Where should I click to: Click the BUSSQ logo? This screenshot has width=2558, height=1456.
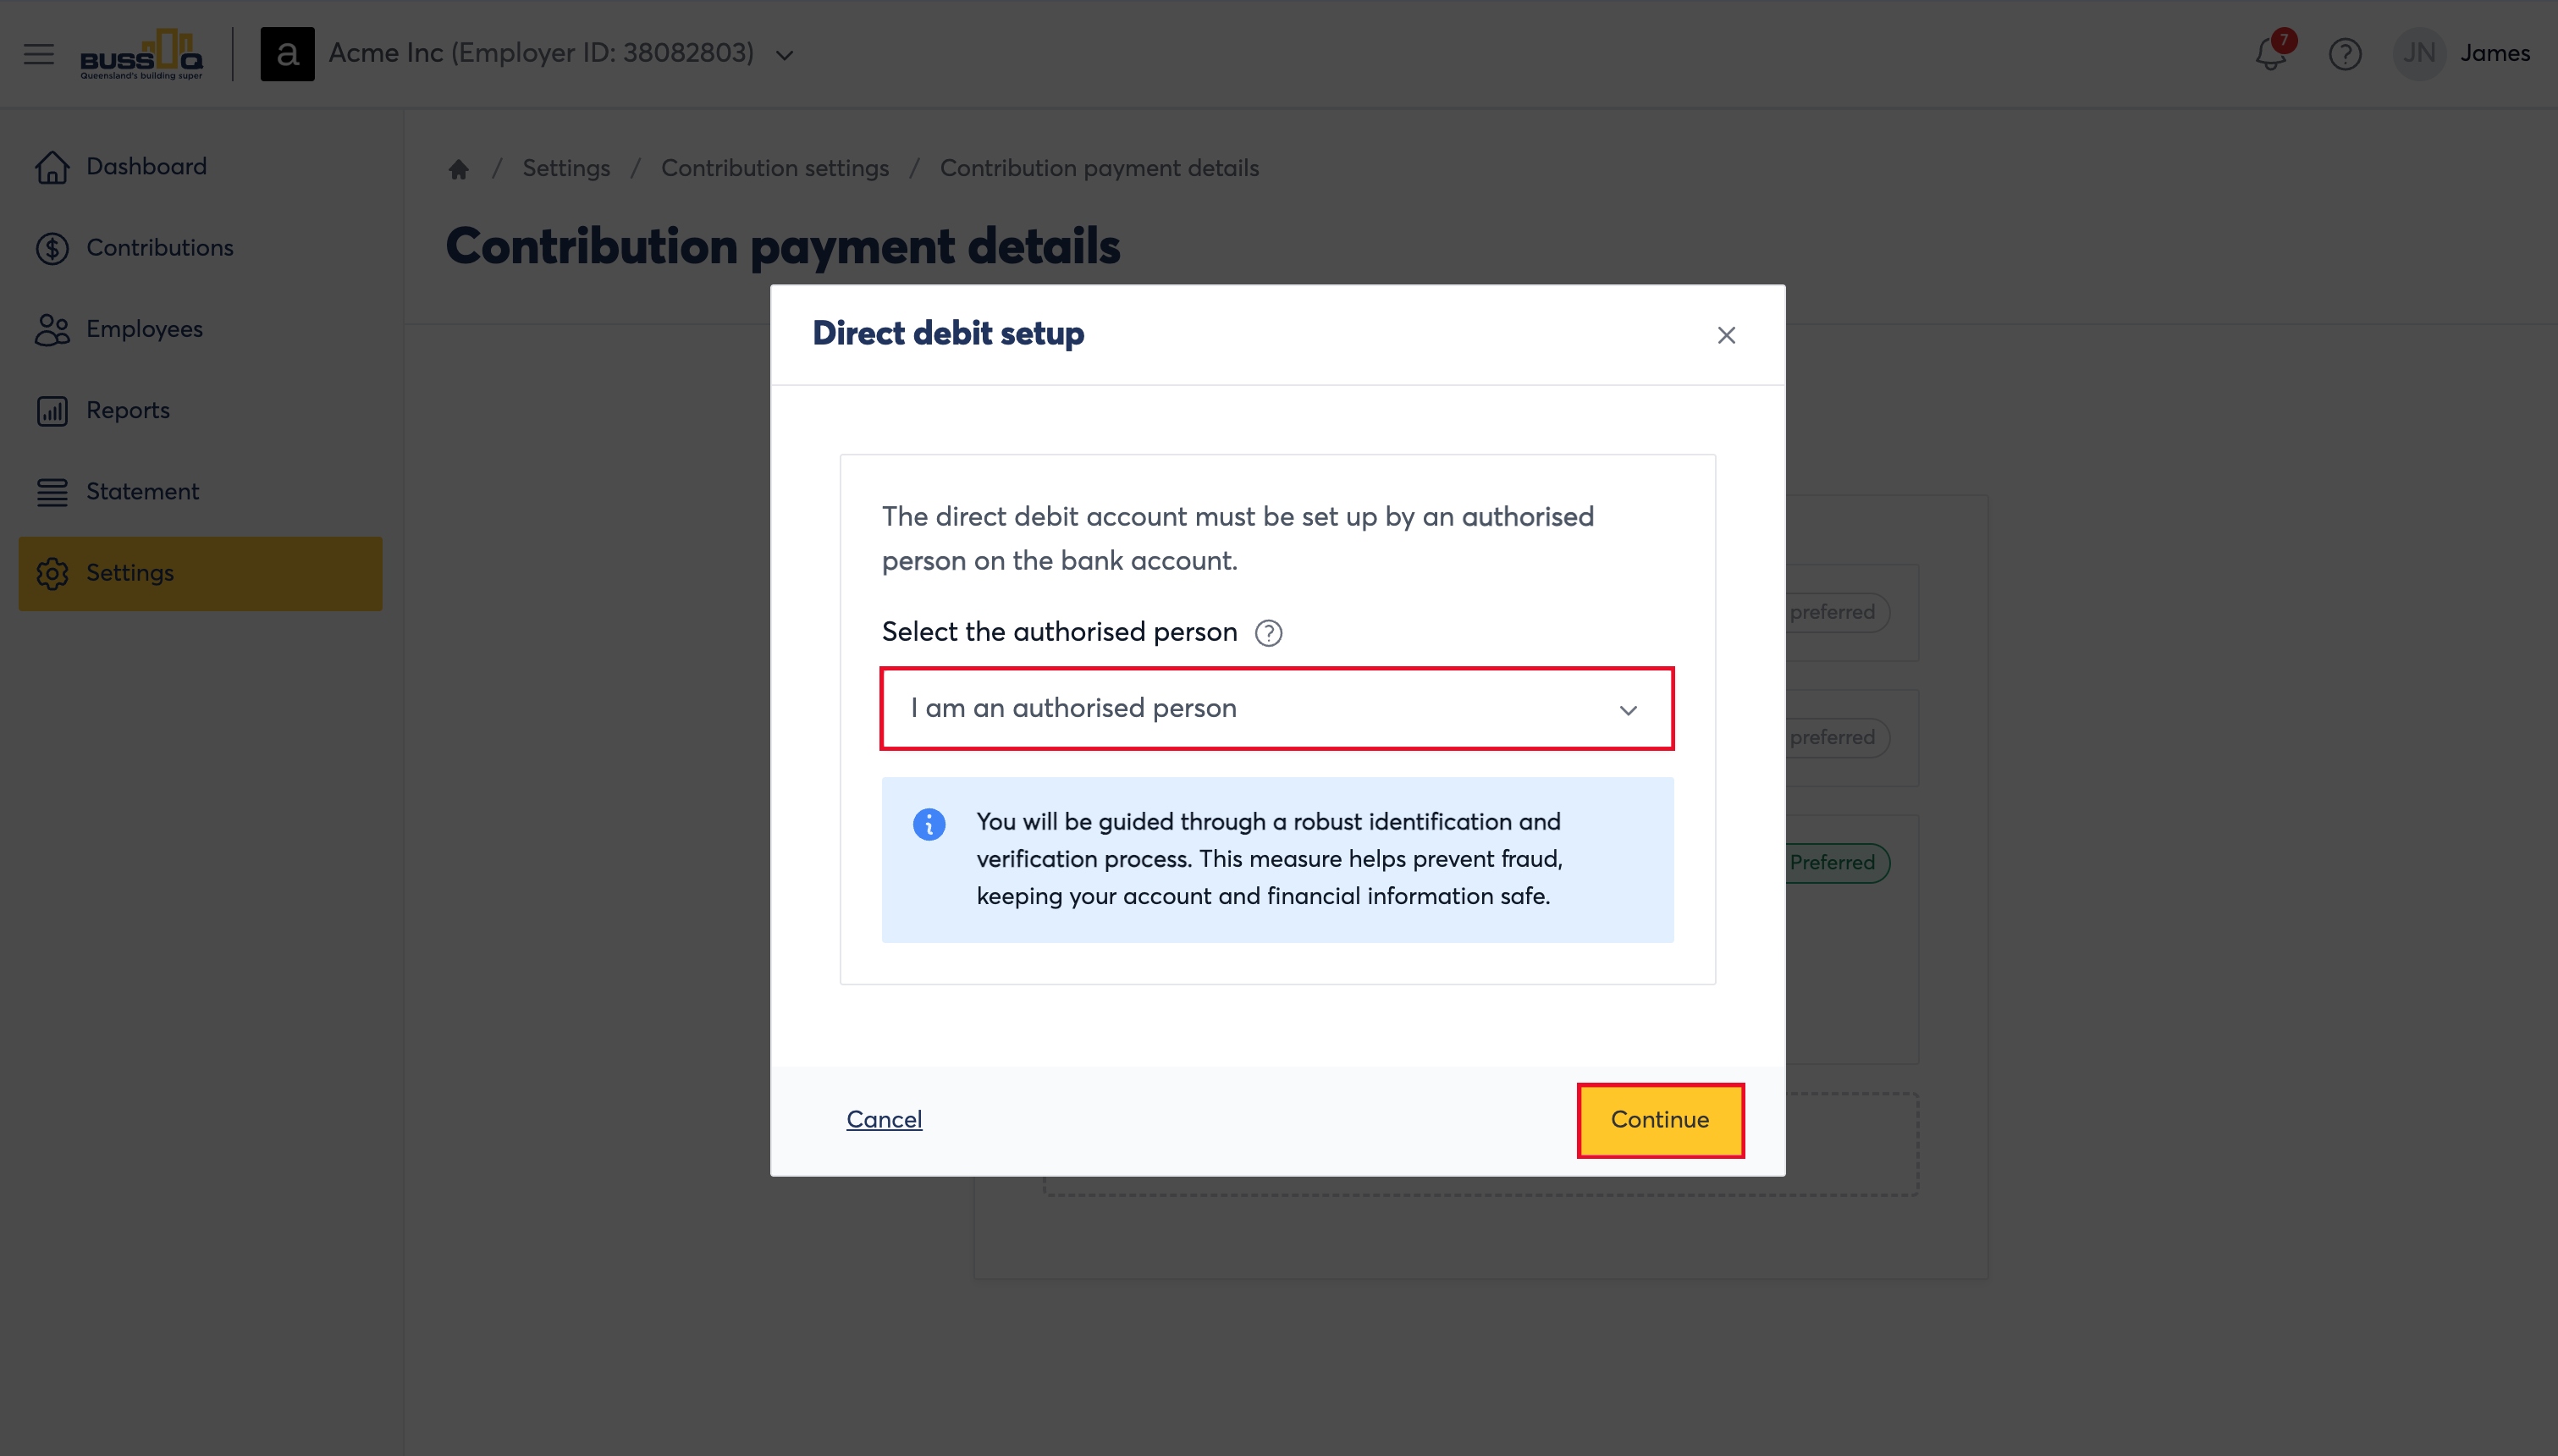click(141, 54)
